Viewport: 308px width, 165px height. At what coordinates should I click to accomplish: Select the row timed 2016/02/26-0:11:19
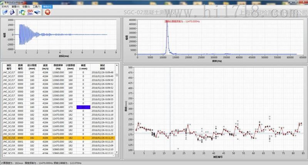(x=59, y=115)
